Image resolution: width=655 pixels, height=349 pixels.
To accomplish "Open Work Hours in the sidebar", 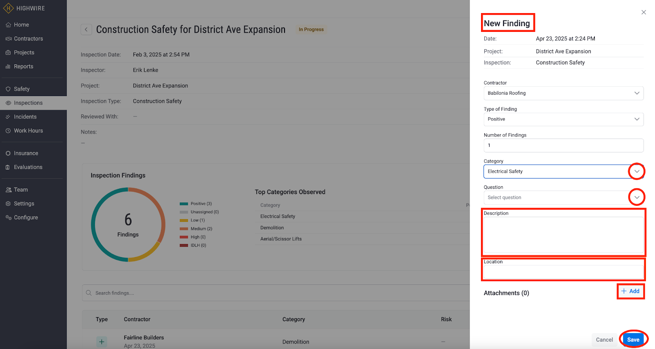I will [x=28, y=131].
